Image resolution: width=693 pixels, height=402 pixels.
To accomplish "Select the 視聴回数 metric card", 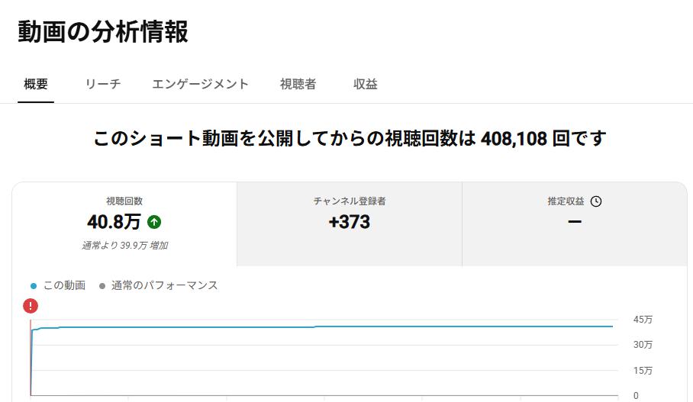I will (124, 224).
